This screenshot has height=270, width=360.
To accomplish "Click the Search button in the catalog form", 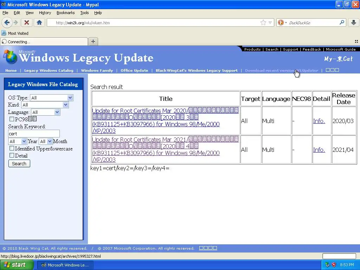I will (19, 163).
